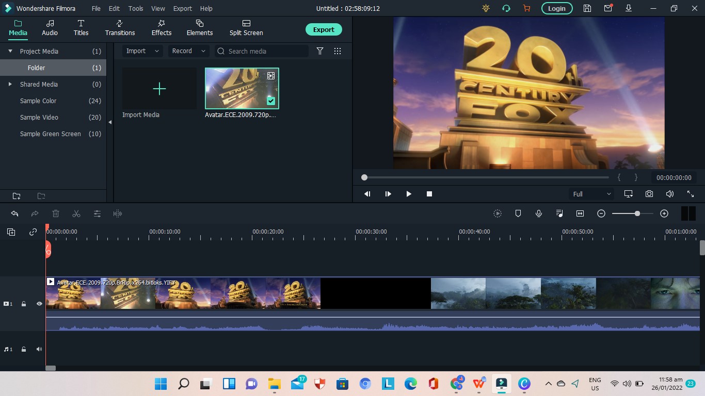
Task: Toggle auto ripple link icon
Action: pyautogui.click(x=33, y=232)
